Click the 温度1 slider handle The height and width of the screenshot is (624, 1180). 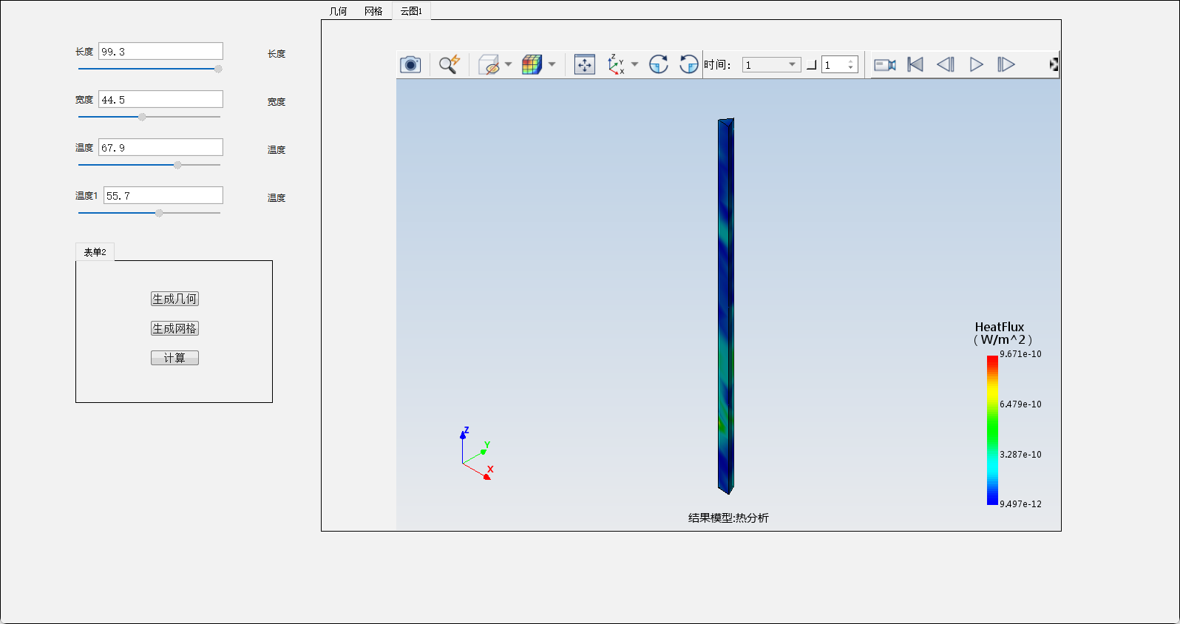159,213
